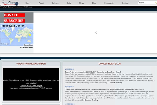This screenshot has width=157, height=105.
Task: Open the About menu item
Action: [x=41, y=3]
